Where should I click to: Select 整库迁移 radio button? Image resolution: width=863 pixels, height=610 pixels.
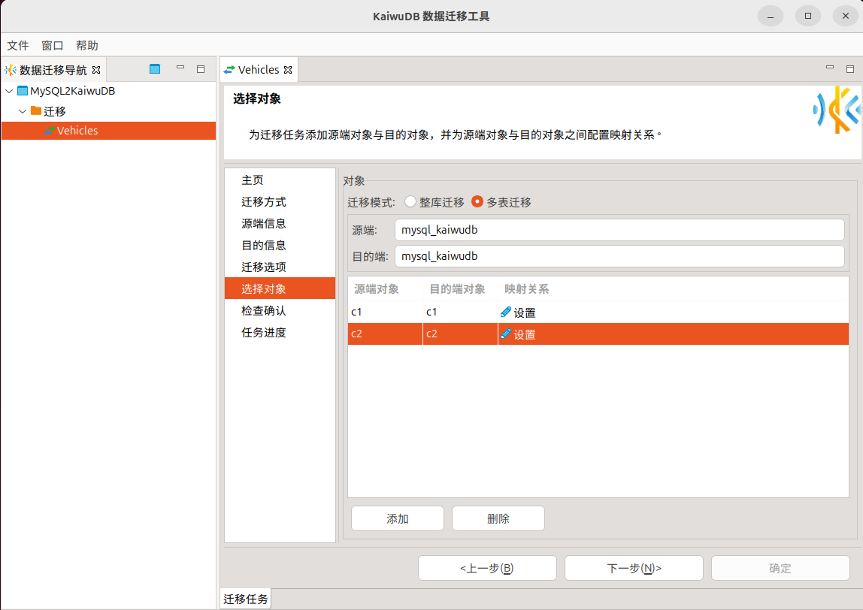click(x=410, y=202)
